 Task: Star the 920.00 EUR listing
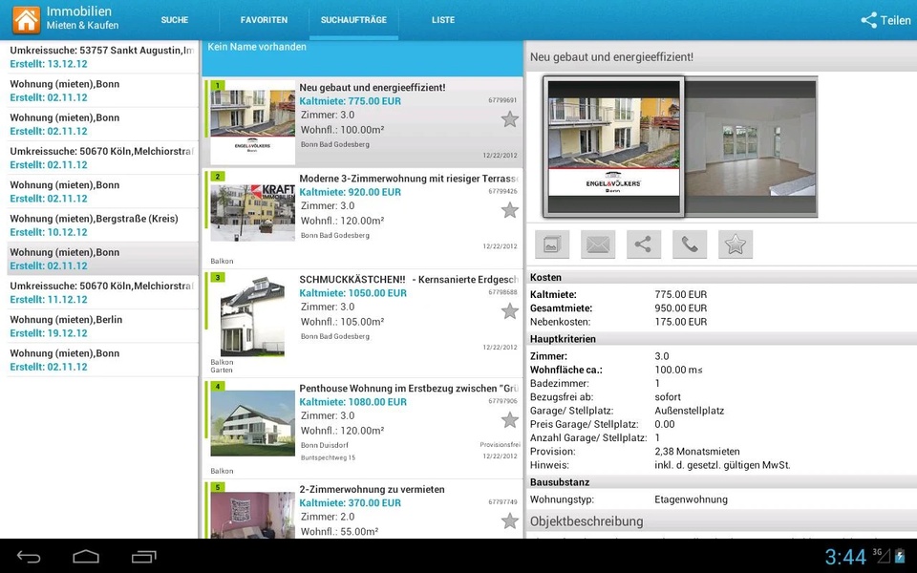tap(510, 210)
